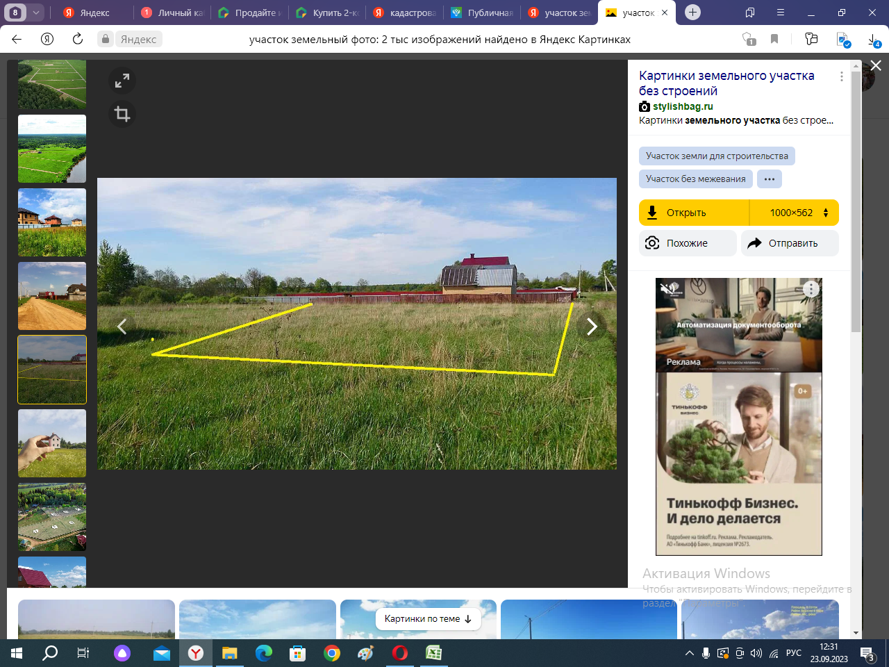Image resolution: width=889 pixels, height=667 pixels.
Task: Open the Paint app in the taskbar
Action: click(x=366, y=653)
